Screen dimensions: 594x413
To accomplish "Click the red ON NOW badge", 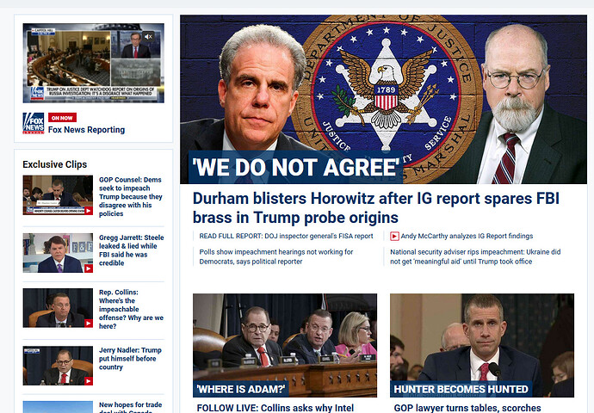I will point(62,118).
